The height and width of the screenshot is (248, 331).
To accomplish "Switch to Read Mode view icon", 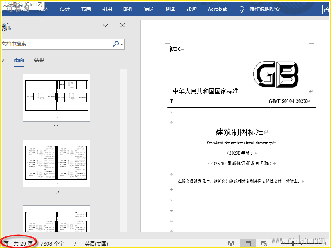I will point(231,243).
